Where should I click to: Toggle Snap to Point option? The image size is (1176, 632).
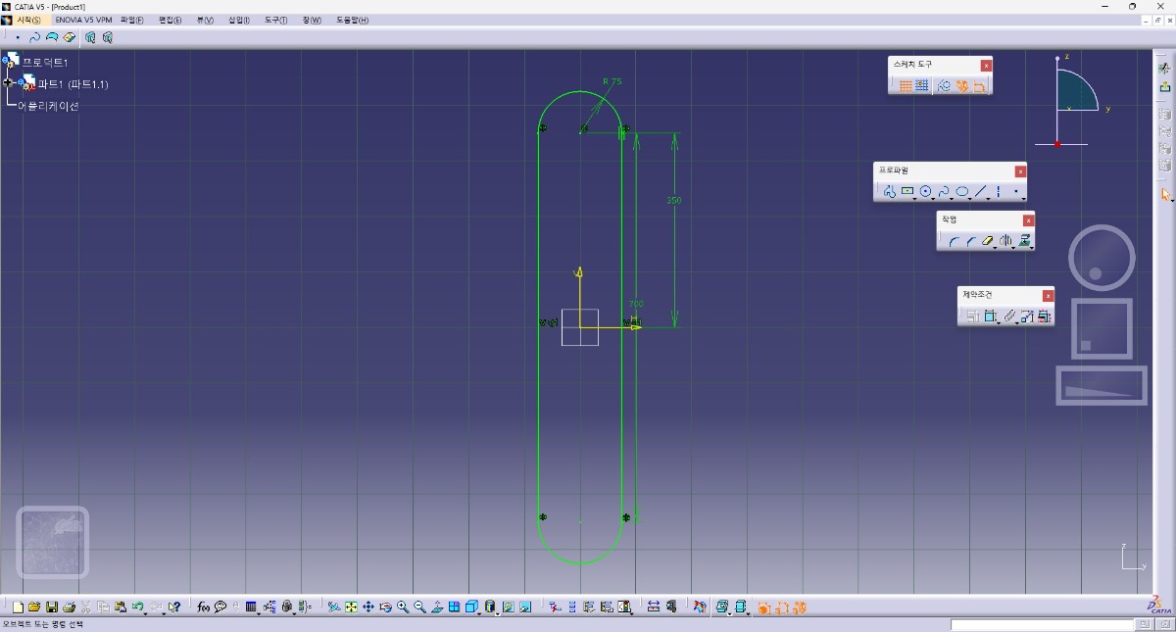pos(922,86)
